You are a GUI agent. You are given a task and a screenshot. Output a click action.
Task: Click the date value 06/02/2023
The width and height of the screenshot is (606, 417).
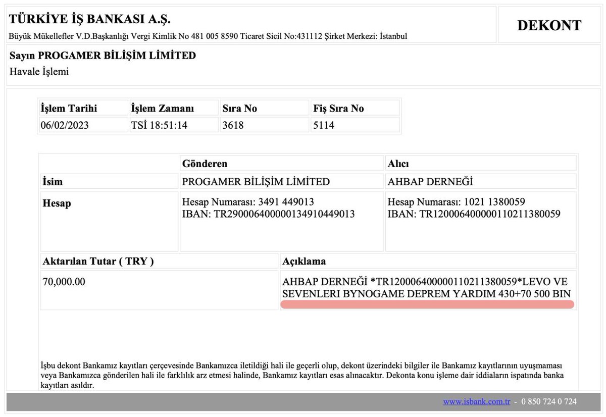[65, 125]
